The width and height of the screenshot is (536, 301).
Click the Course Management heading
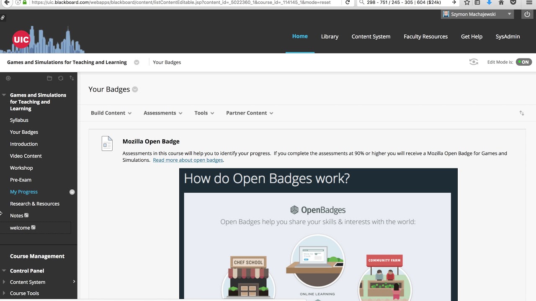coord(37,256)
